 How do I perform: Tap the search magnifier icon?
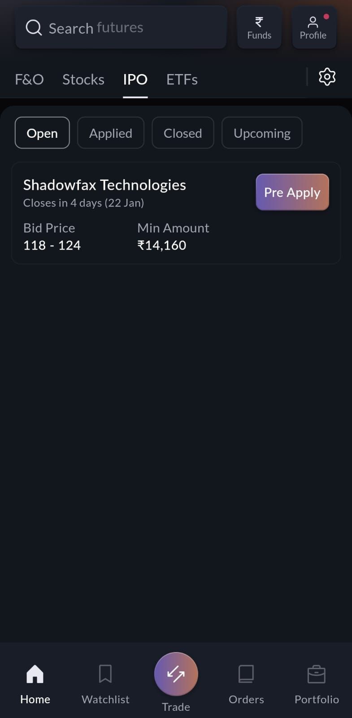click(34, 28)
